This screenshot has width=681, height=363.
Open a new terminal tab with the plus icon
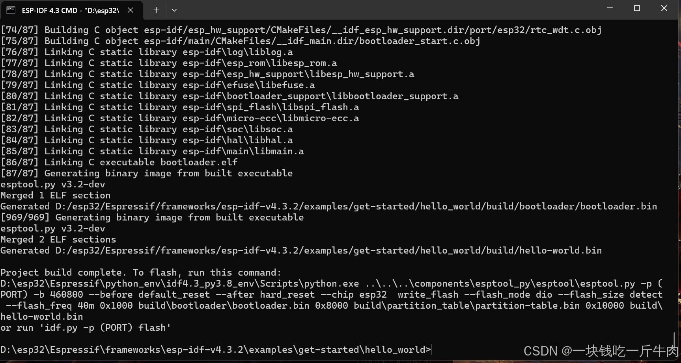pos(156,10)
